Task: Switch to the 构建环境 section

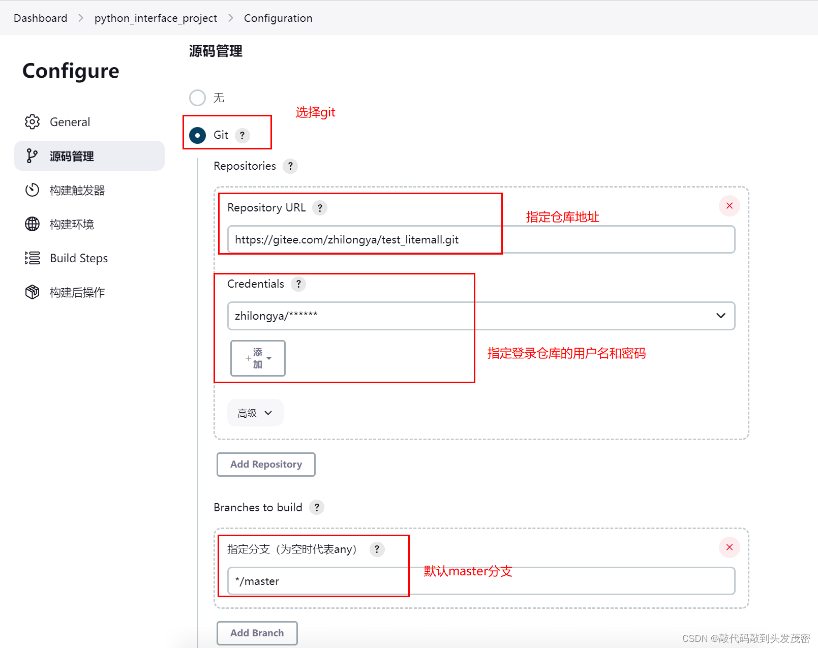Action: 89,224
